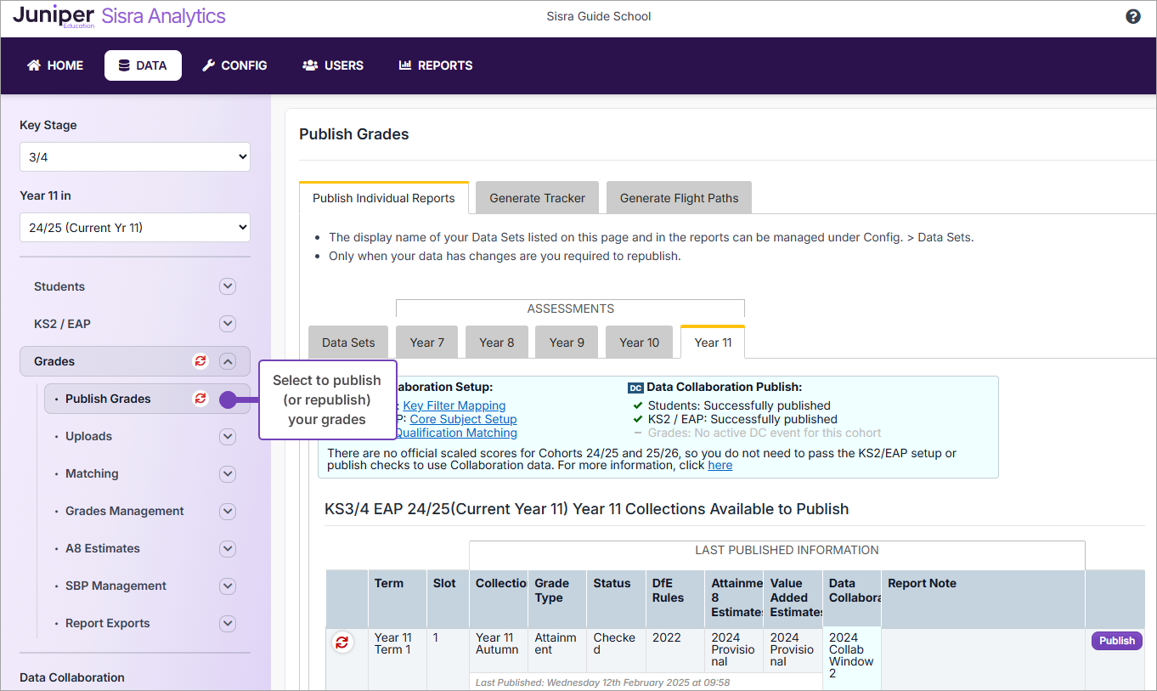The image size is (1157, 691).
Task: Click the Juniper Sisra Analytics logo
Action: (119, 17)
